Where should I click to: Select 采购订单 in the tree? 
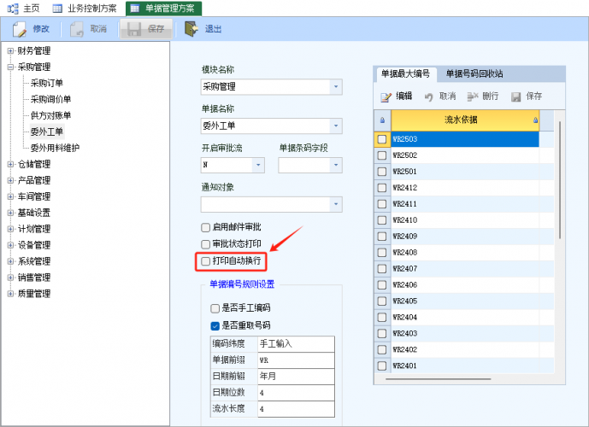click(46, 84)
